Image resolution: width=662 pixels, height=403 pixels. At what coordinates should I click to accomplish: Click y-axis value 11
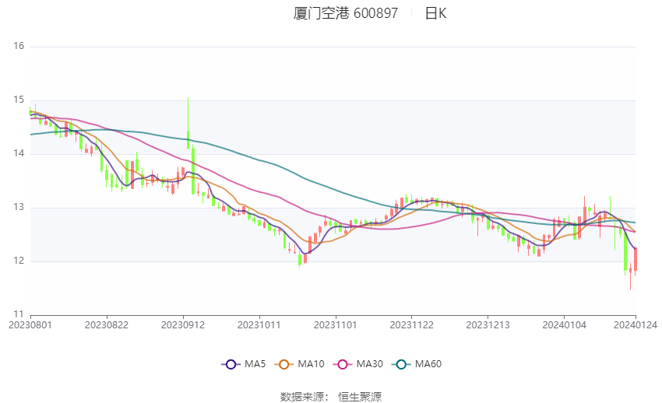click(x=19, y=314)
